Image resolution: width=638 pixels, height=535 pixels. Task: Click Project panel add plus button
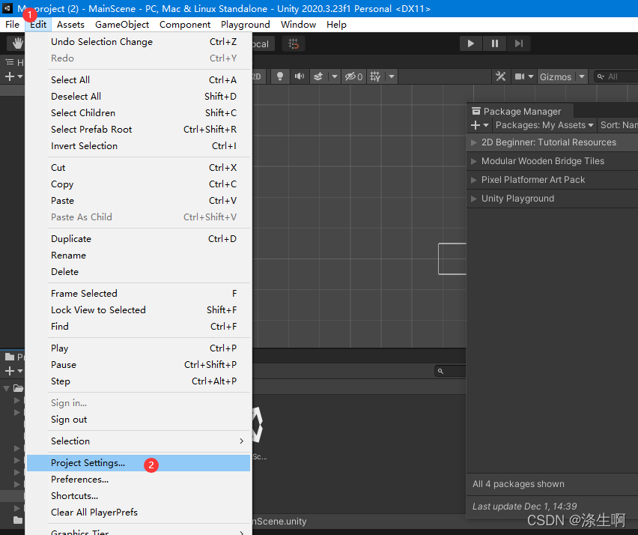pos(13,371)
